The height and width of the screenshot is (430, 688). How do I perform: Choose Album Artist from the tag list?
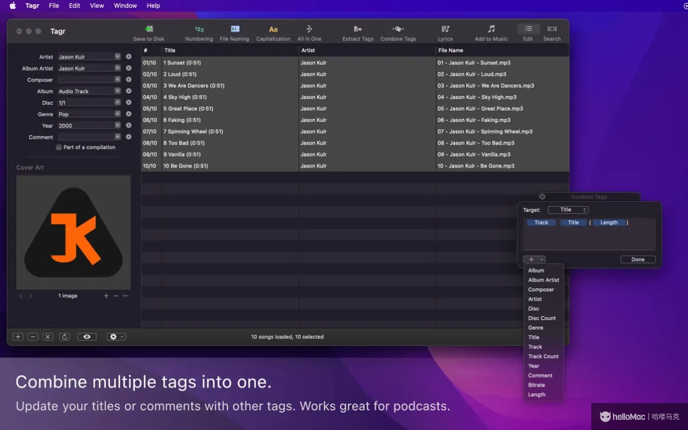[544, 280]
